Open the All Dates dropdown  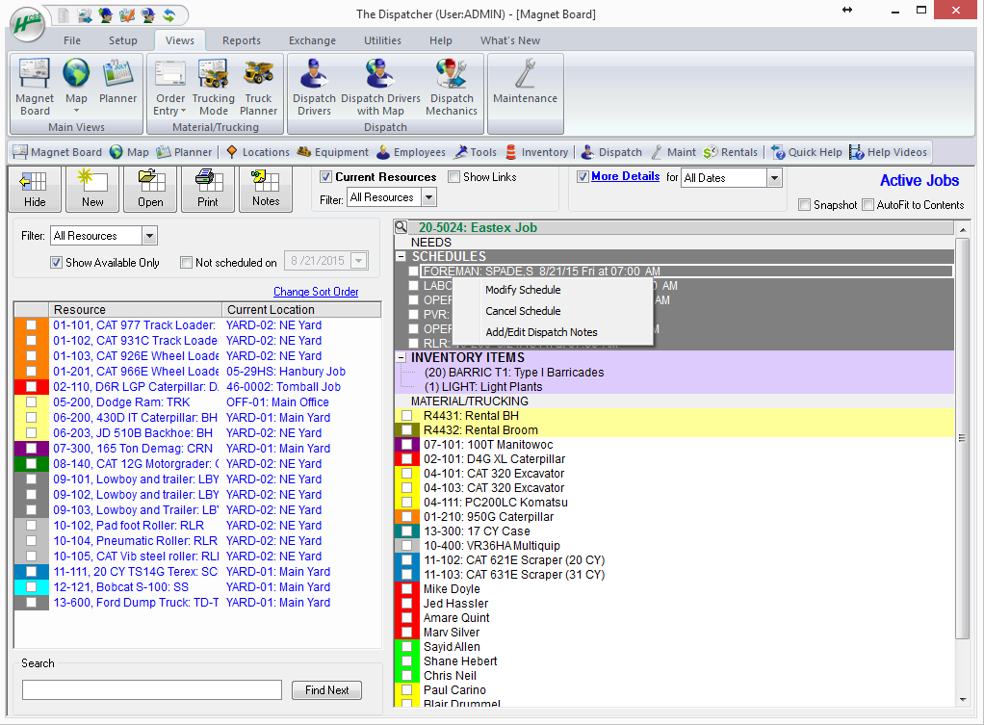[774, 178]
